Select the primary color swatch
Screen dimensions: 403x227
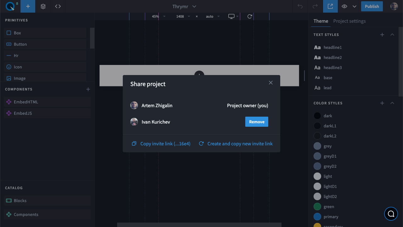(x=317, y=217)
